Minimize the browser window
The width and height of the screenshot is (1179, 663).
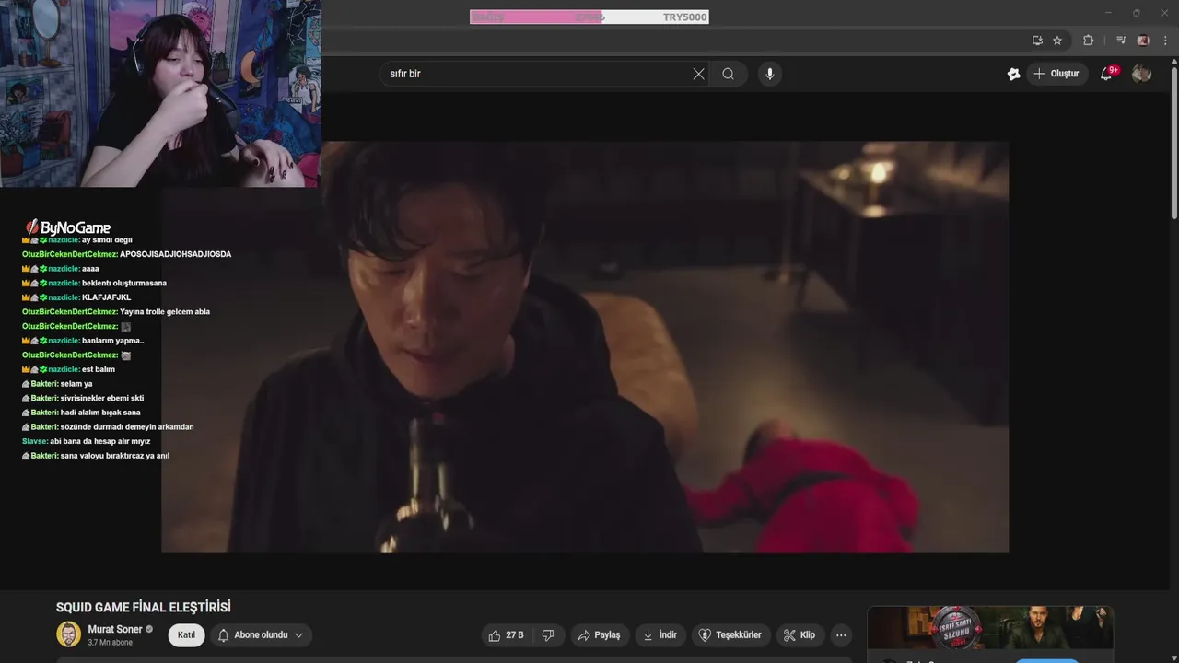click(1107, 13)
